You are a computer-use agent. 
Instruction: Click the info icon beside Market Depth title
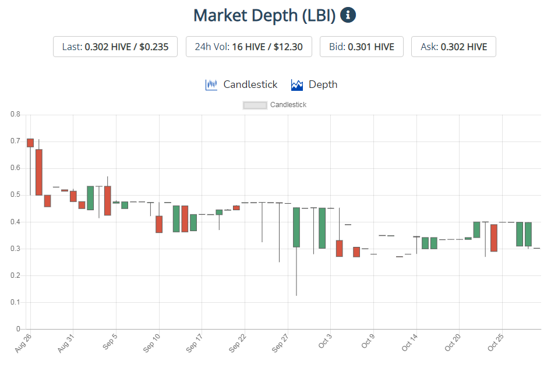(348, 15)
